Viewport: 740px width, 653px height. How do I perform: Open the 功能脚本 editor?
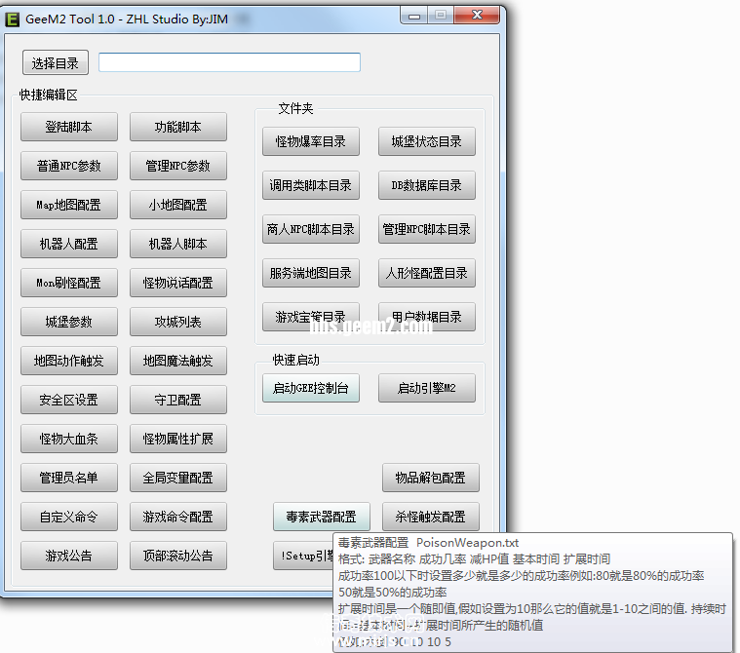click(x=178, y=127)
